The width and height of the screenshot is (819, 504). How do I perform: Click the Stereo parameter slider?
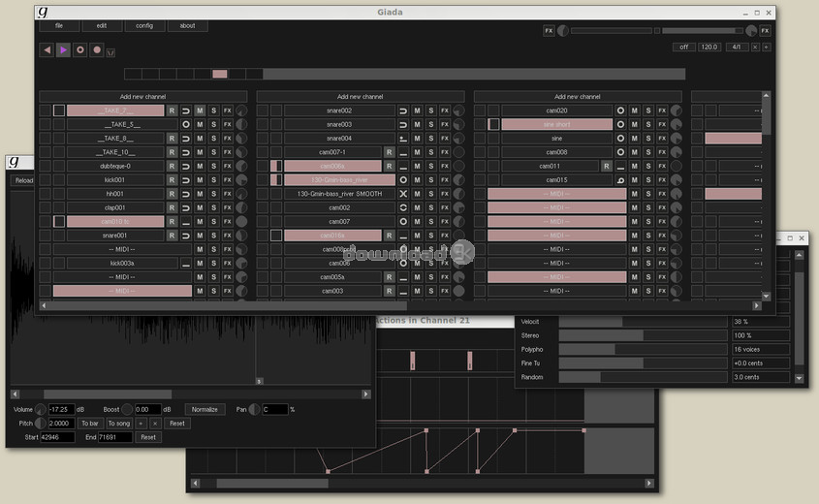click(x=643, y=335)
